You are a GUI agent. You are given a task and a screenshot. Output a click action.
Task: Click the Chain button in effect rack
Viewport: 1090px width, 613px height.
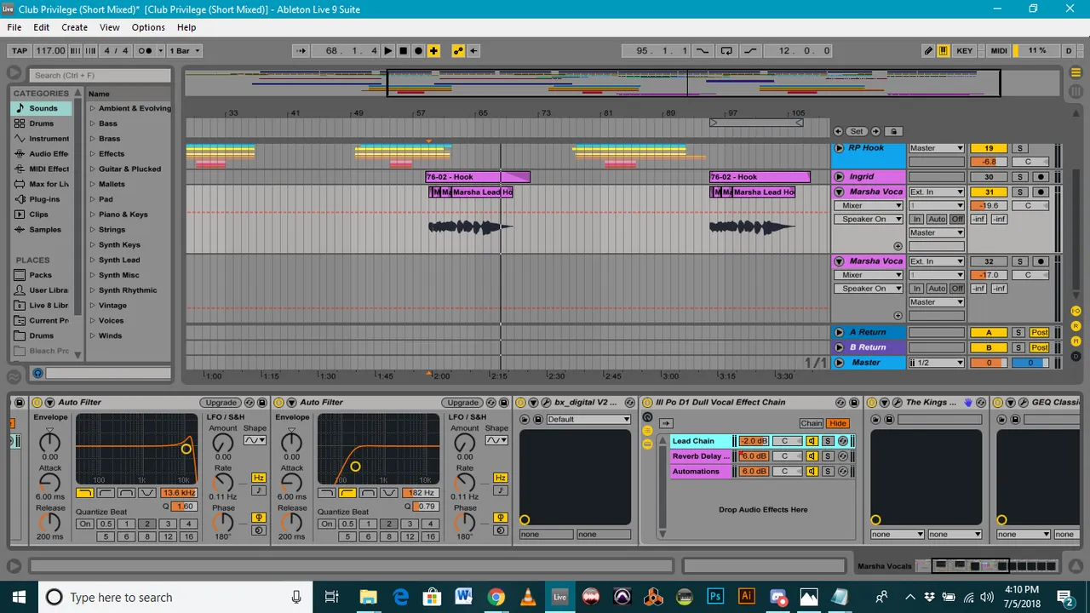click(x=812, y=423)
